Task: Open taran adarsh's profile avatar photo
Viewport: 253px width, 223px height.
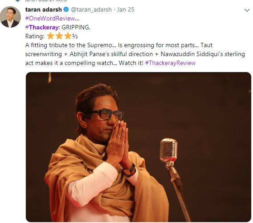Action: point(10,17)
